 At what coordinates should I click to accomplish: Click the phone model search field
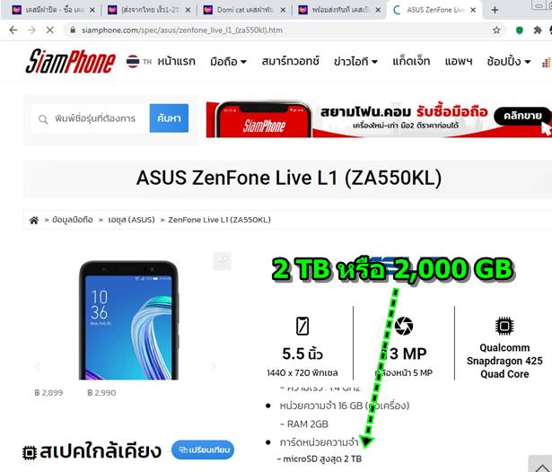point(90,118)
